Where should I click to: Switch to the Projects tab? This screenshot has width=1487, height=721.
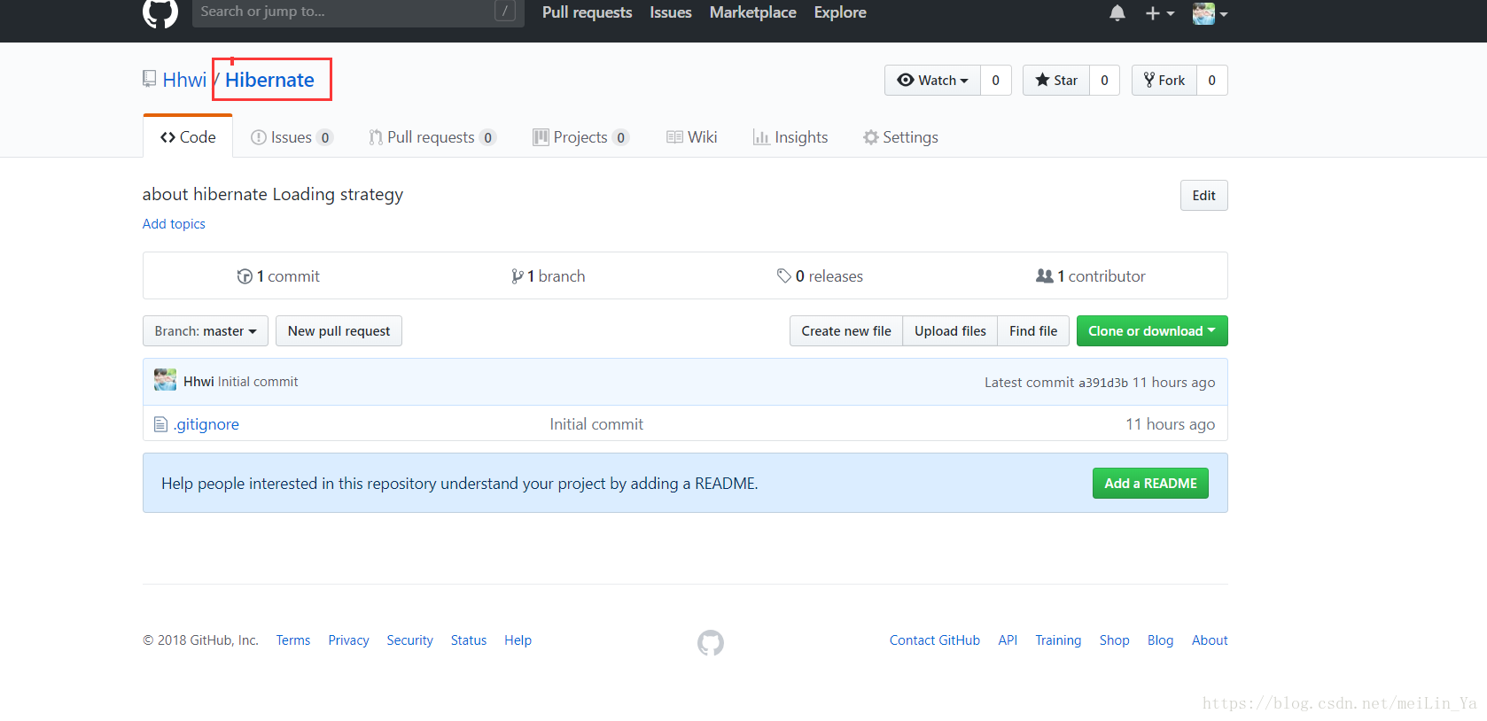pos(580,137)
